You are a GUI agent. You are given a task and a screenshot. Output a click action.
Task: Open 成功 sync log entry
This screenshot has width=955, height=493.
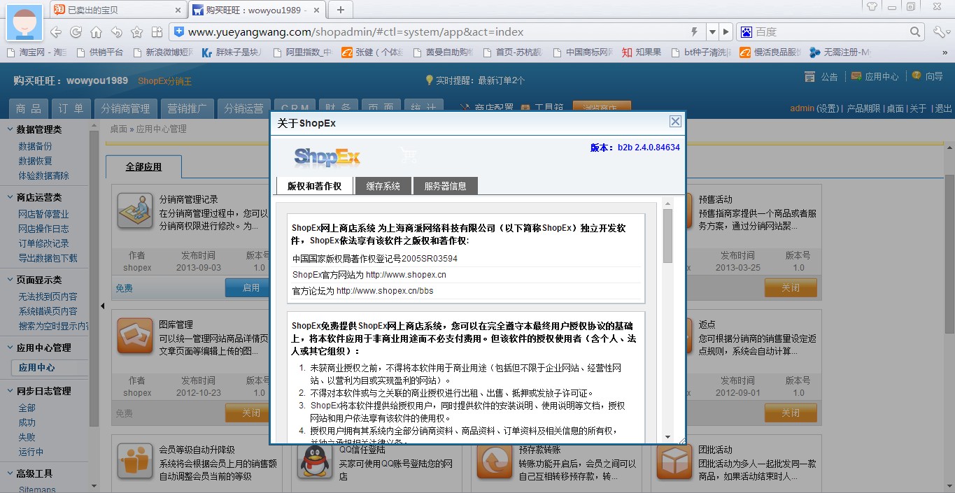pyautogui.click(x=27, y=422)
